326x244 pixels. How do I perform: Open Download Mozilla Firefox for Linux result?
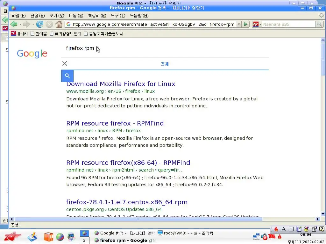coord(121,84)
